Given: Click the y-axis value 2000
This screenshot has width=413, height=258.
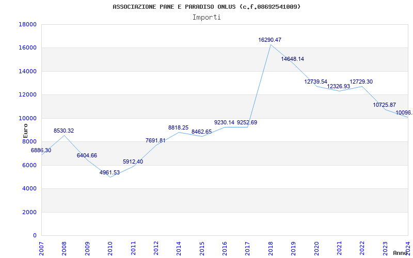Looking at the screenshot, I should pyautogui.click(x=29, y=212).
